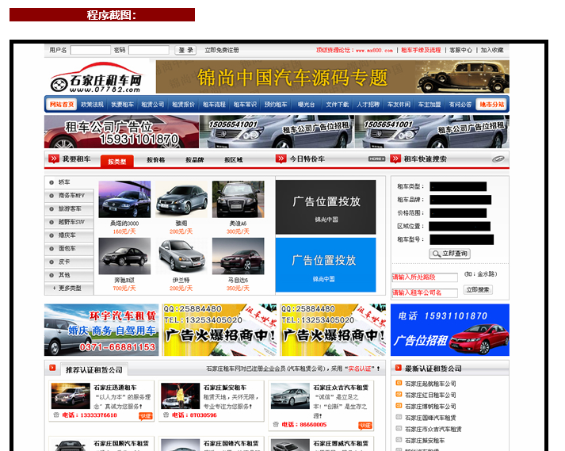
Task: Click the bullet icon next to 婚庆车
Action: pos(52,235)
